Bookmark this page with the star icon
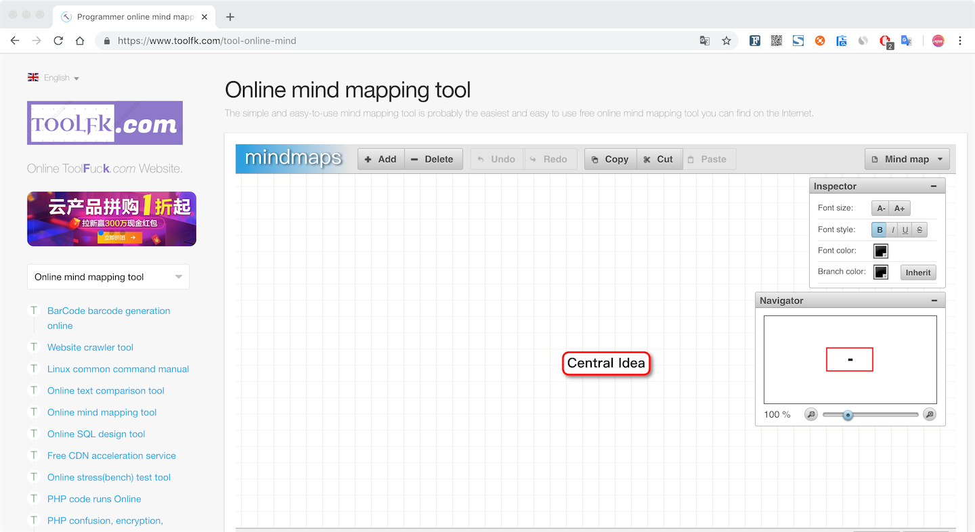The width and height of the screenshot is (975, 532). tap(727, 41)
